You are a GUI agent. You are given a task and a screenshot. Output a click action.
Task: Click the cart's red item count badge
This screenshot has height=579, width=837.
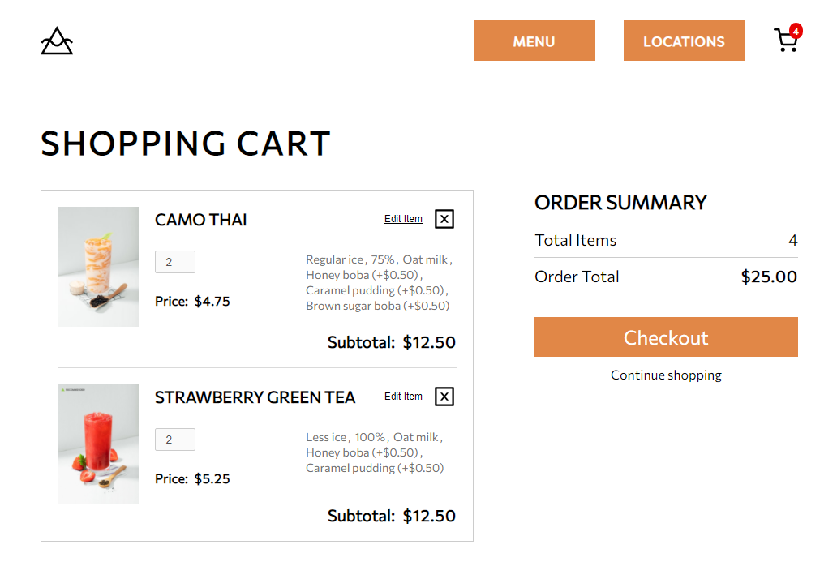(796, 32)
